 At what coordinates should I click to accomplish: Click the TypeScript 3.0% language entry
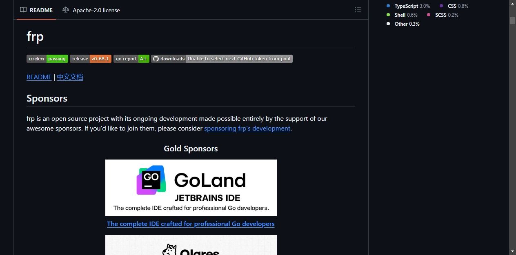[408, 6]
